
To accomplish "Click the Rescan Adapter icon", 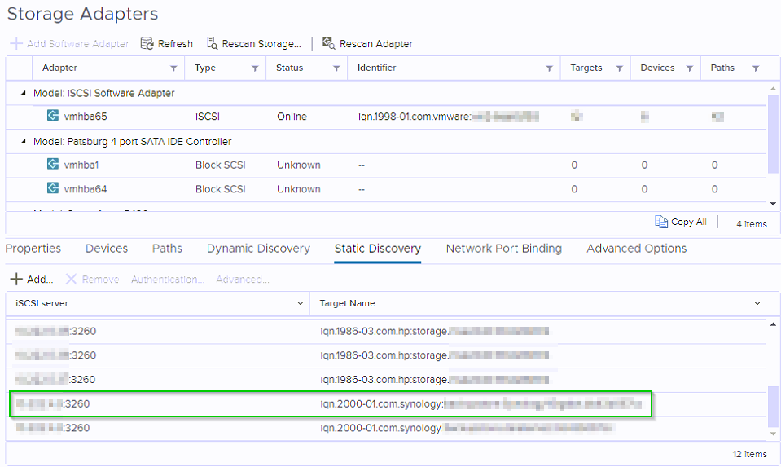I will point(329,44).
